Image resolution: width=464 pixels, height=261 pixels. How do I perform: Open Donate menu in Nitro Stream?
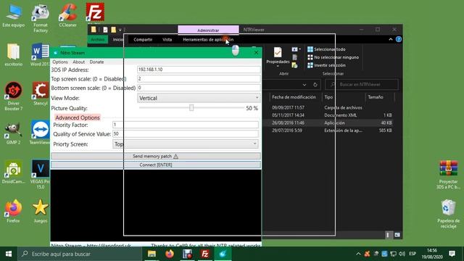click(96, 62)
